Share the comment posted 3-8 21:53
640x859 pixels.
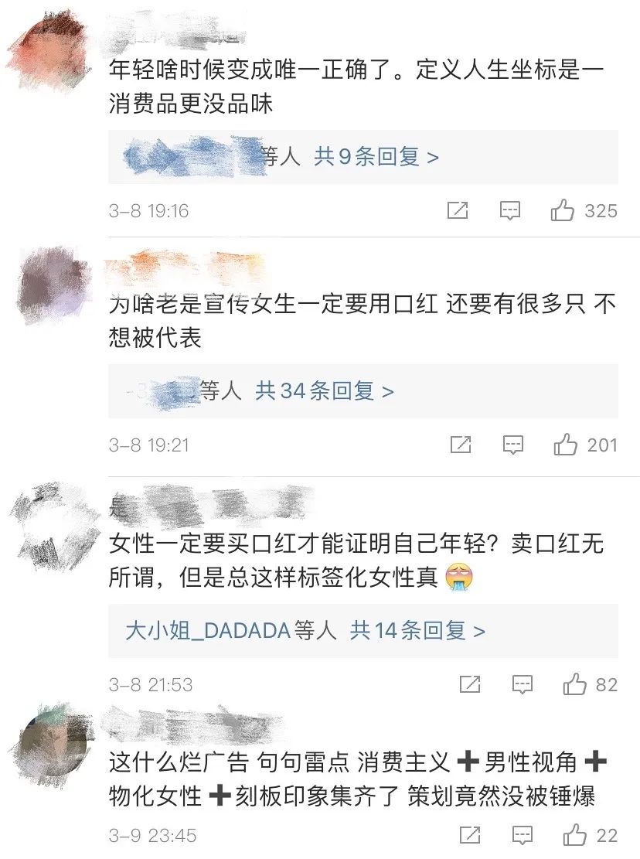click(470, 684)
